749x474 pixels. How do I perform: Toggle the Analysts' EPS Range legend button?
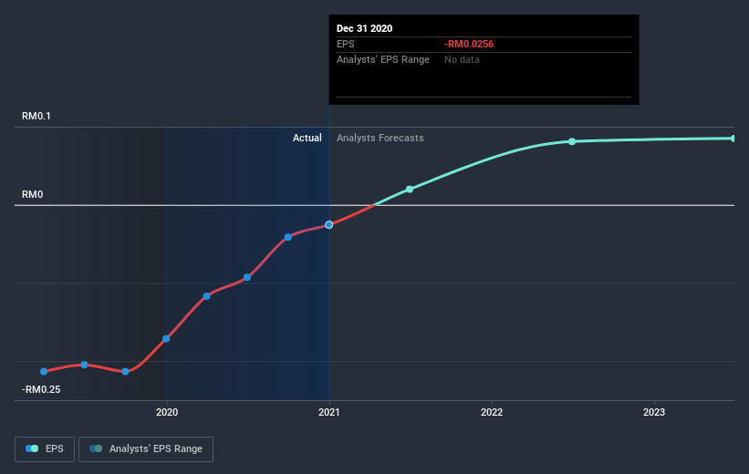pyautogui.click(x=146, y=449)
